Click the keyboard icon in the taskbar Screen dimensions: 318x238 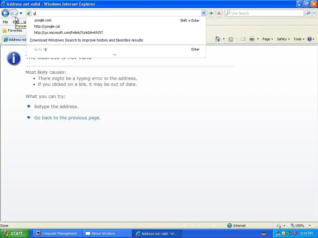[x=264, y=234]
